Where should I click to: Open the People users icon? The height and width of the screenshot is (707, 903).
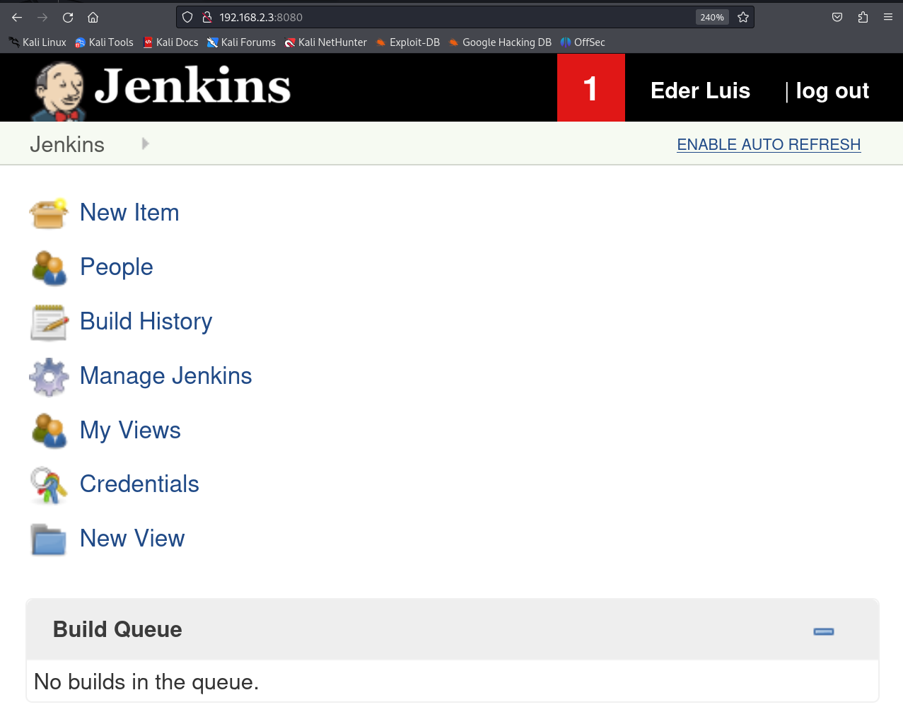(48, 268)
